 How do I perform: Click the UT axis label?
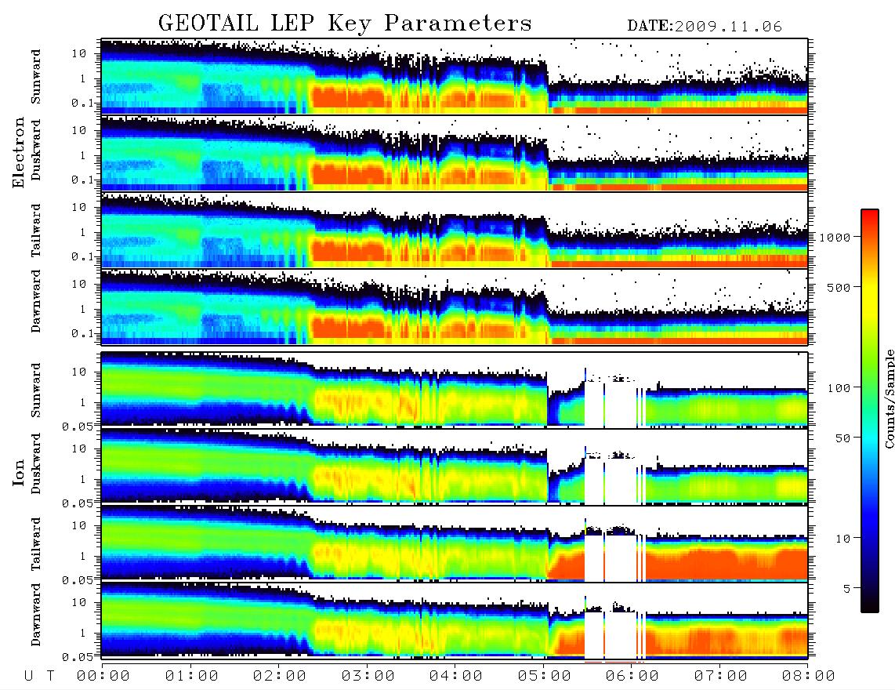coord(40,676)
